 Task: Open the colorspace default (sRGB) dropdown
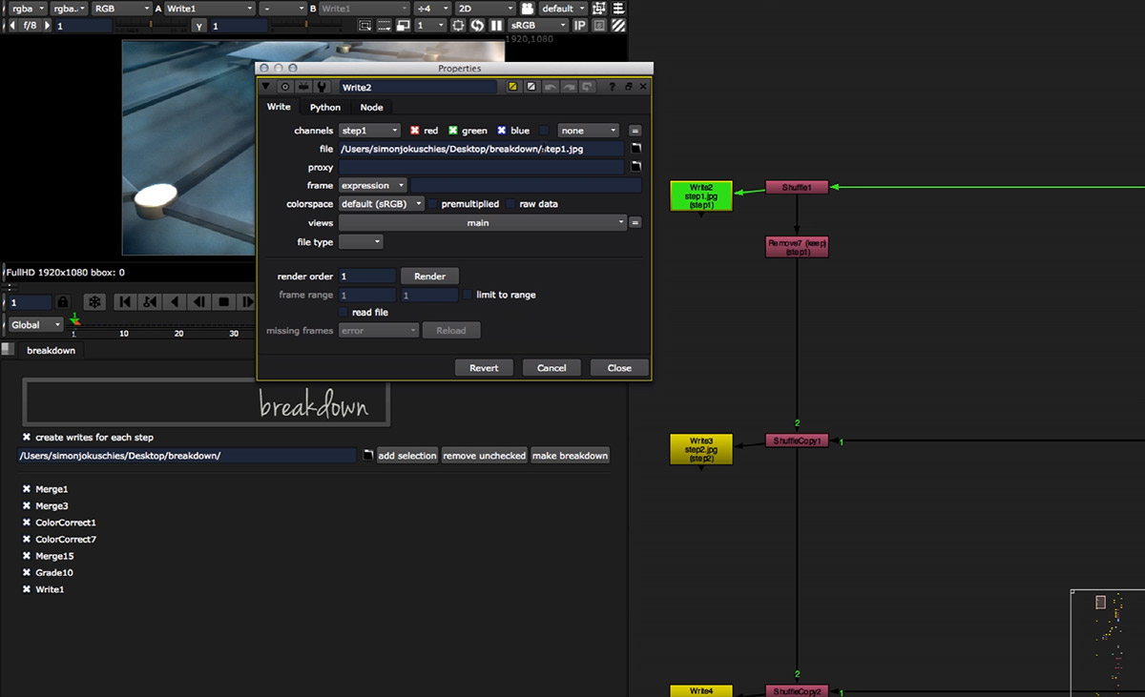(382, 204)
